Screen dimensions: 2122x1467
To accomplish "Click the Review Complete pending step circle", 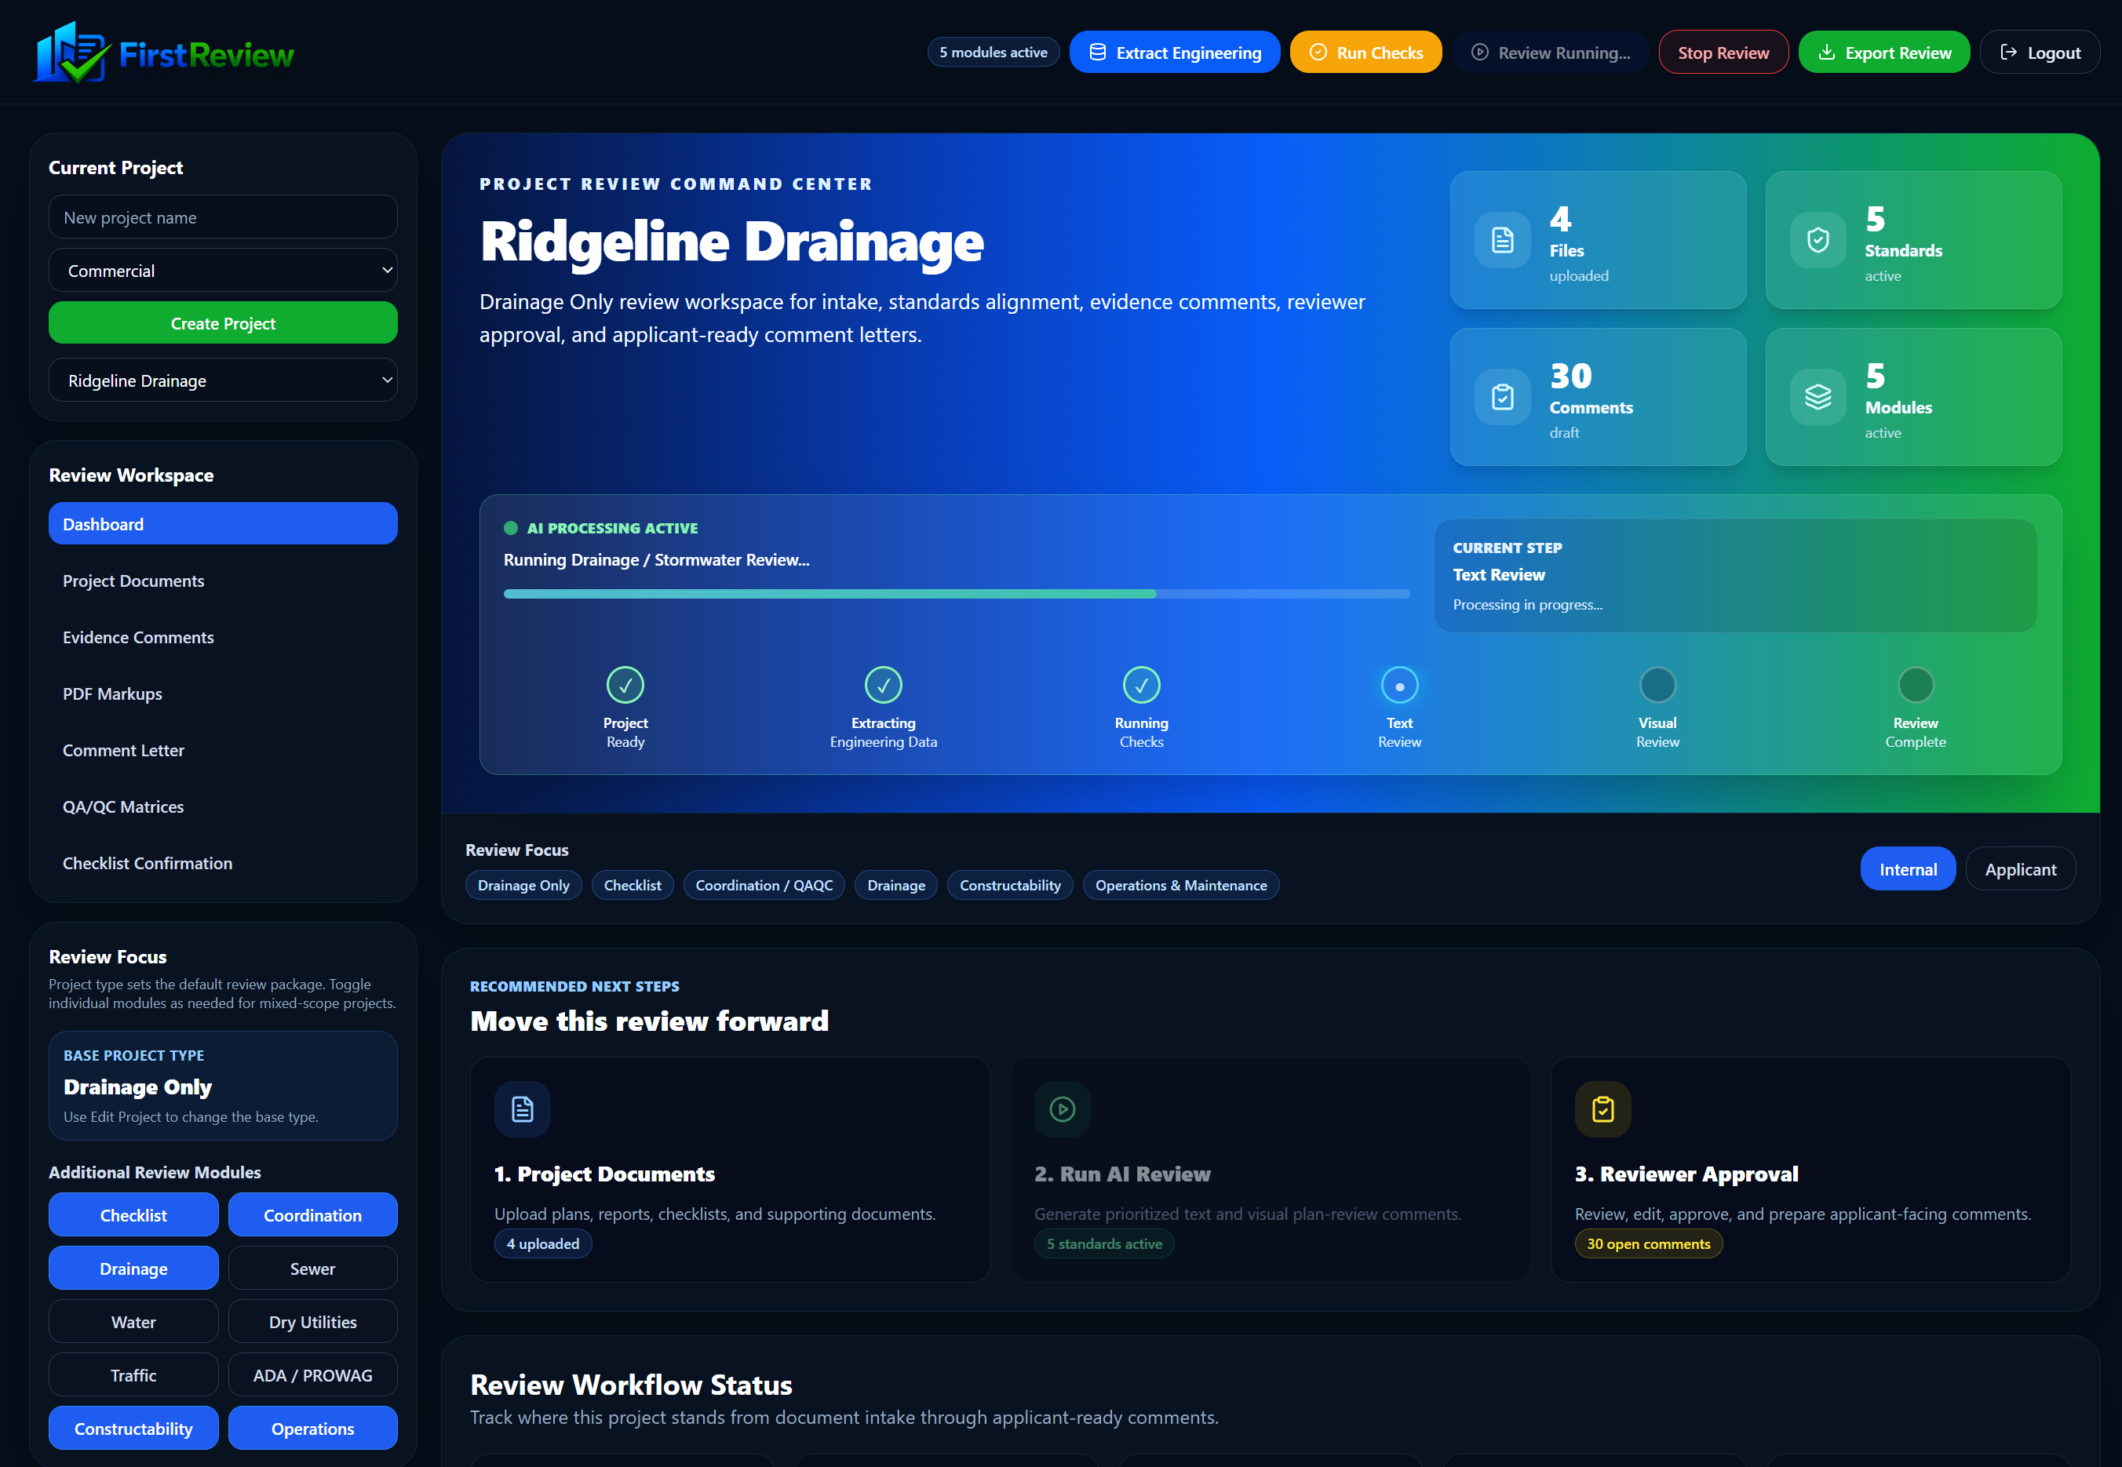I will point(1915,685).
